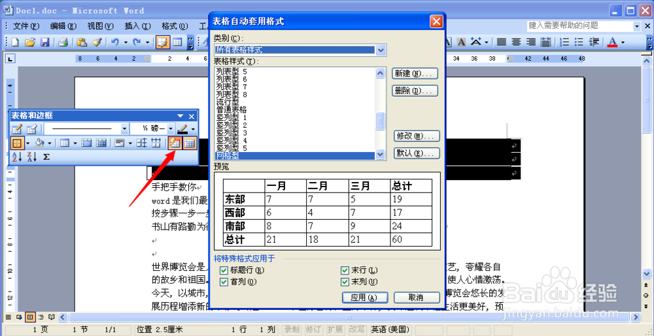Click the 默认 button
654x336 pixels.
417,153
